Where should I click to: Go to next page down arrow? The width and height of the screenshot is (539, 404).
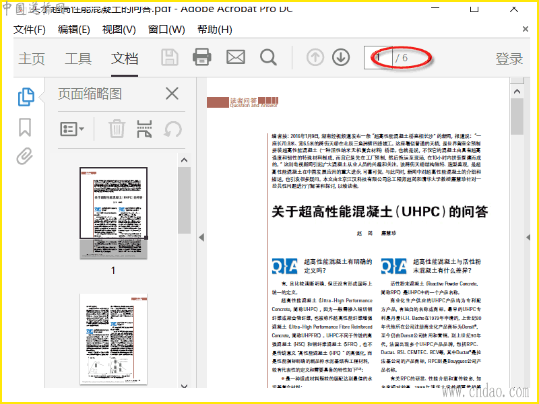pyautogui.click(x=341, y=57)
